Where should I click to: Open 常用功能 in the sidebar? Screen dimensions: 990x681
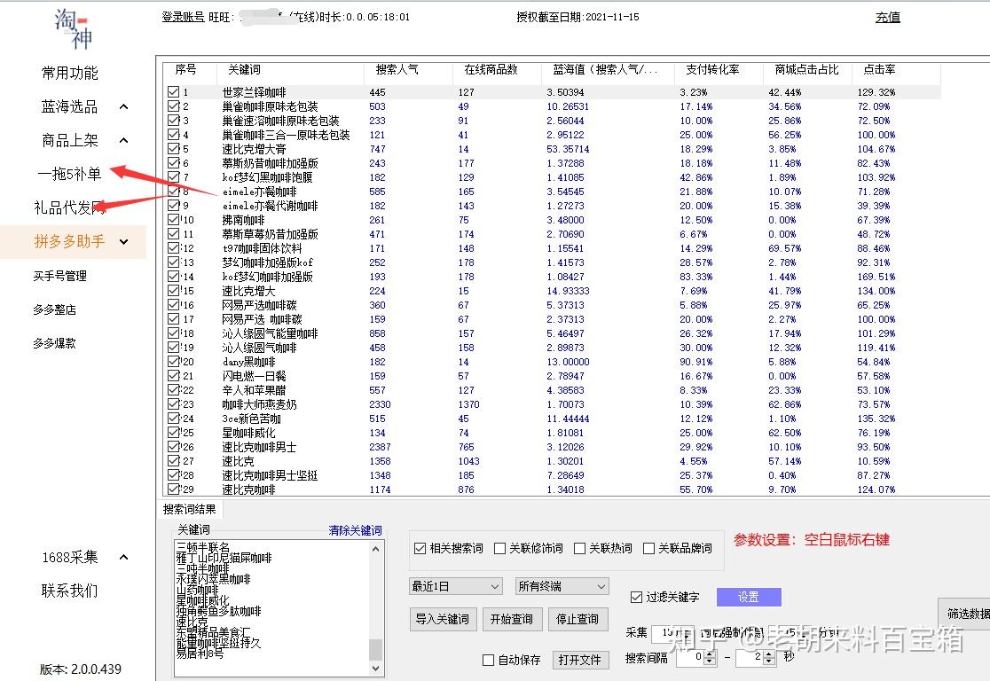pos(70,74)
